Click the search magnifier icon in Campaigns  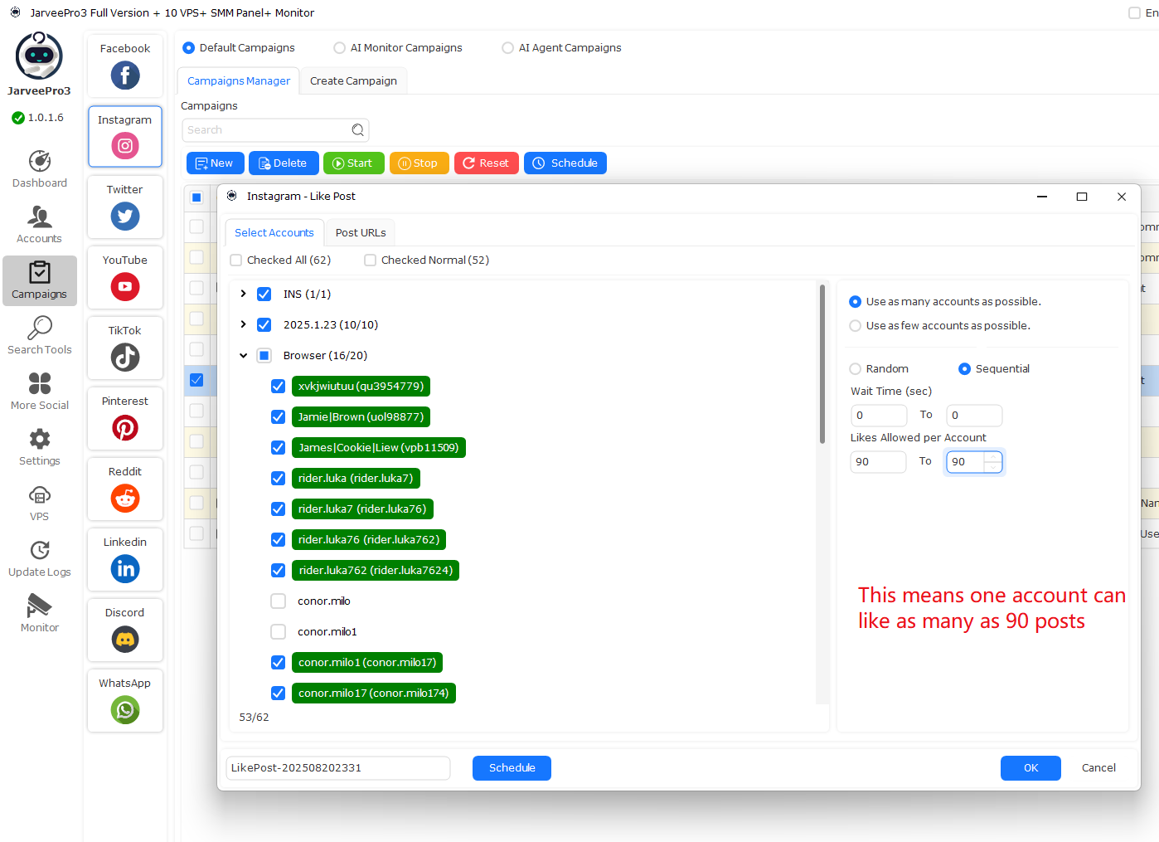[x=357, y=130]
